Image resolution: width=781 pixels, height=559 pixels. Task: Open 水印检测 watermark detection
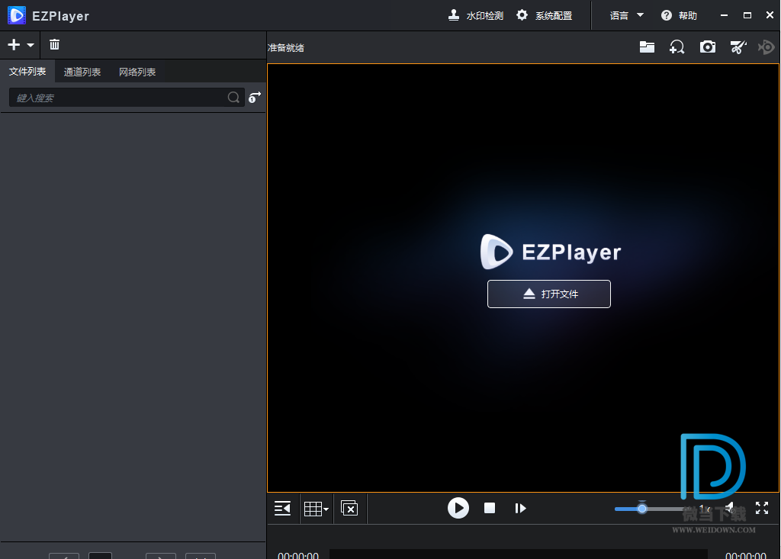point(476,16)
